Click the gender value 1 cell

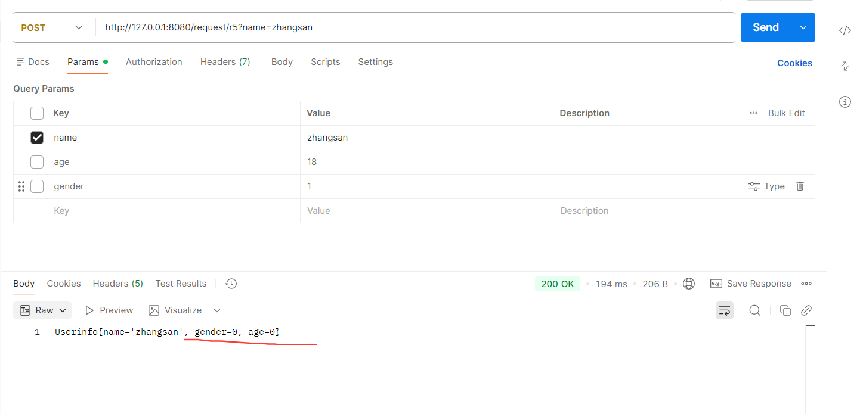426,186
